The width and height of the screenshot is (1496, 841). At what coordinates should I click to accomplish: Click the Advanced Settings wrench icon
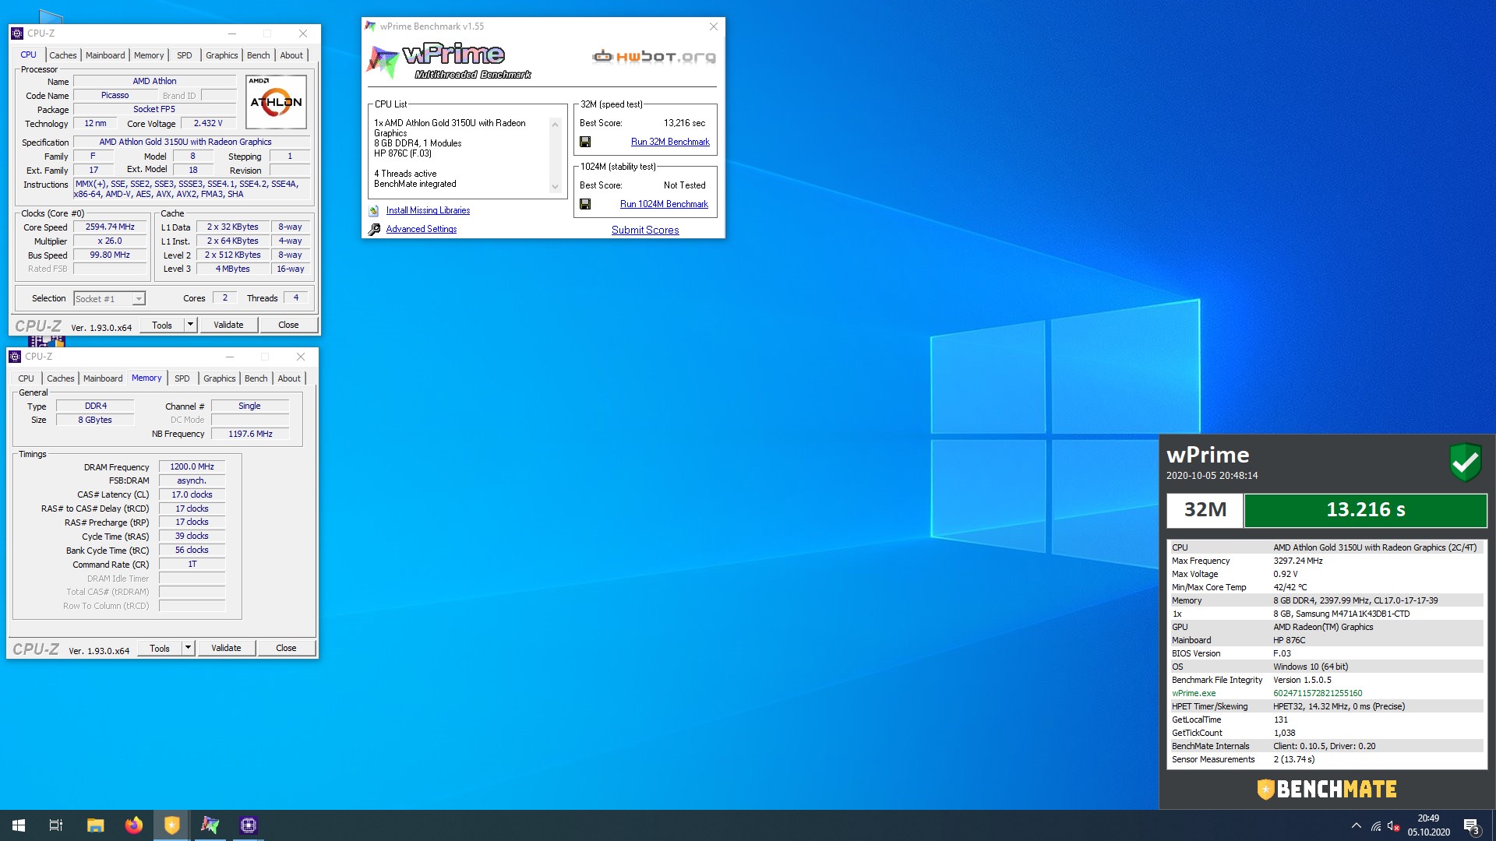point(374,229)
